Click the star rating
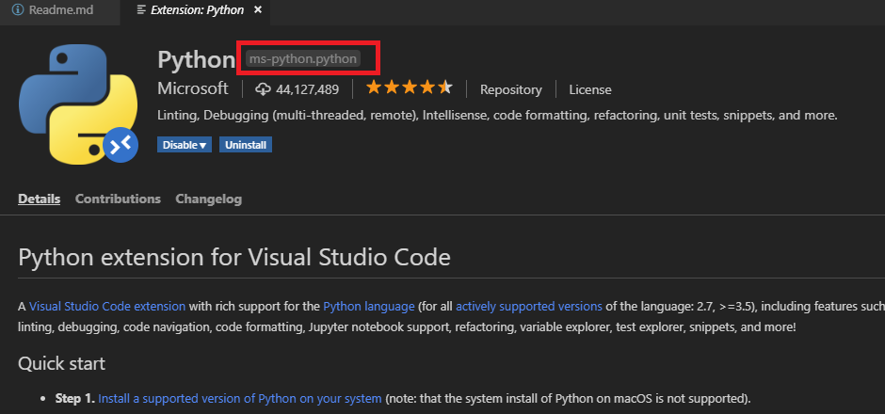885x414 pixels. tap(410, 88)
